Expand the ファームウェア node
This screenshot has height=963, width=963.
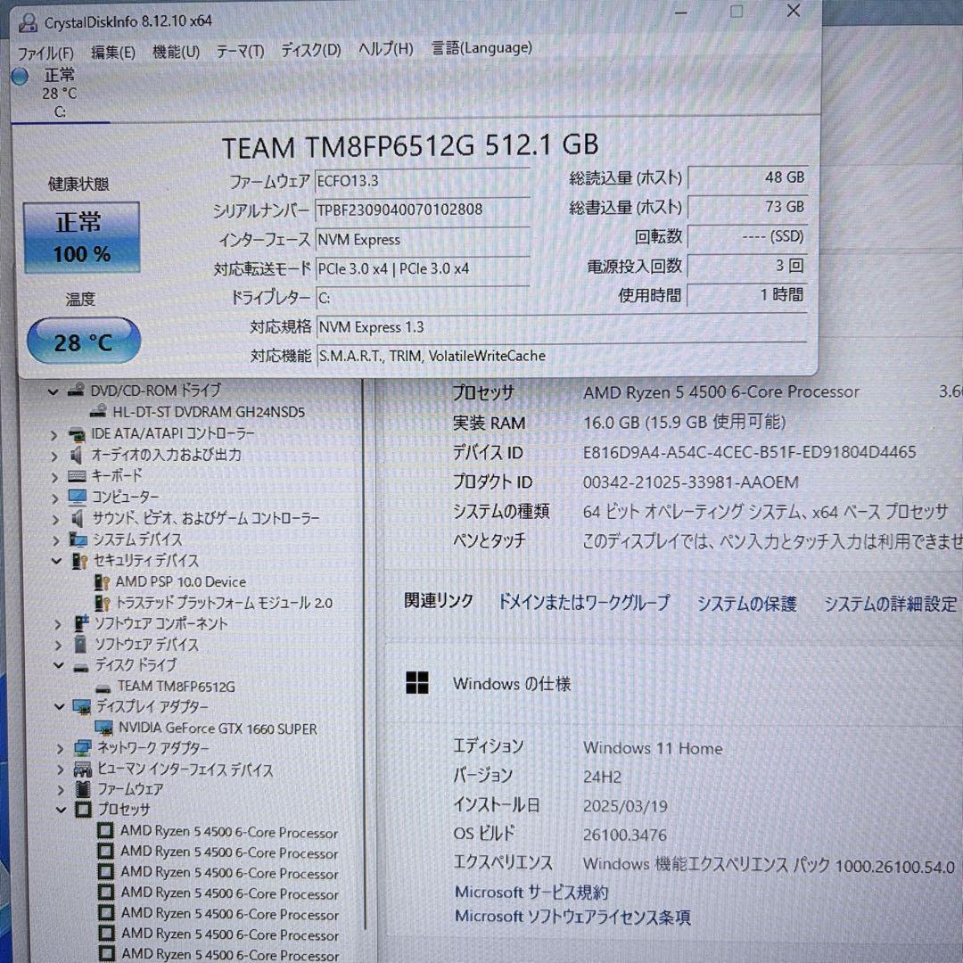tap(61, 790)
